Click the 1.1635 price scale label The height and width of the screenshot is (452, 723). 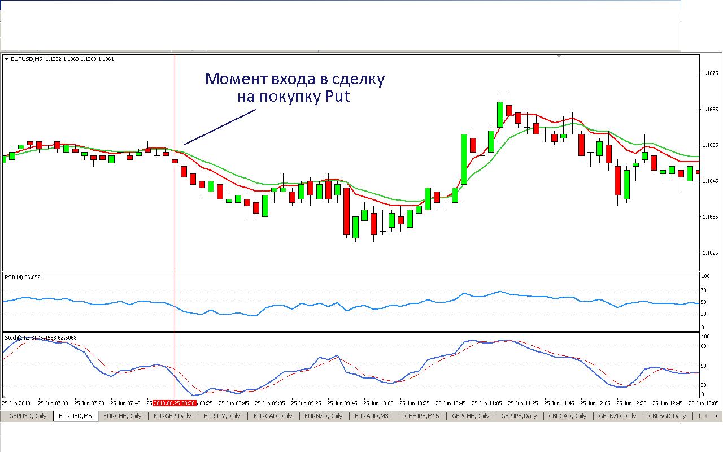709,217
